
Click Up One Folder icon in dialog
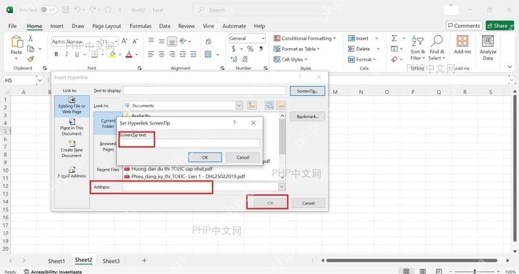coord(252,105)
